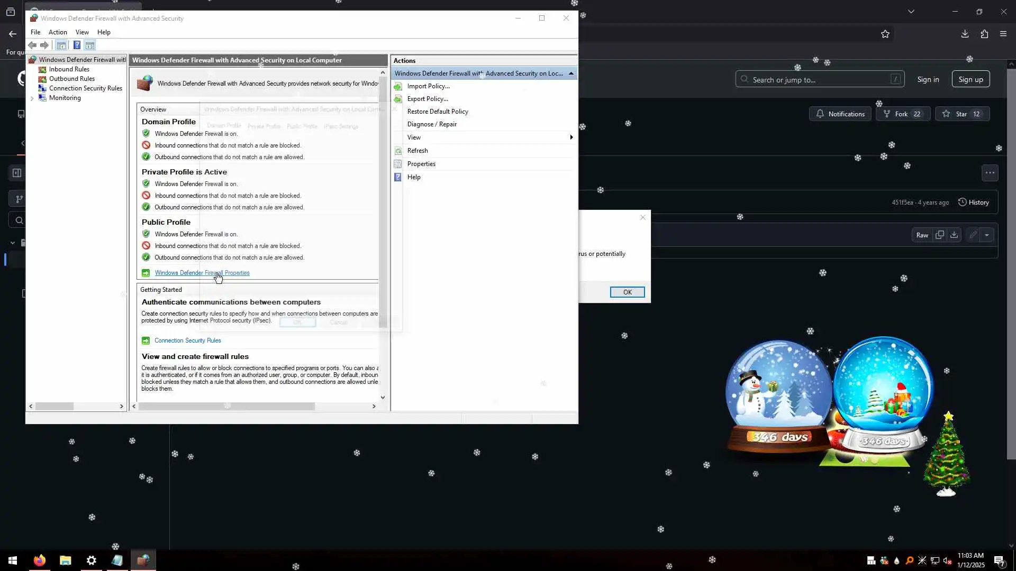Click Export Policy action
This screenshot has height=571, width=1016.
click(x=427, y=99)
